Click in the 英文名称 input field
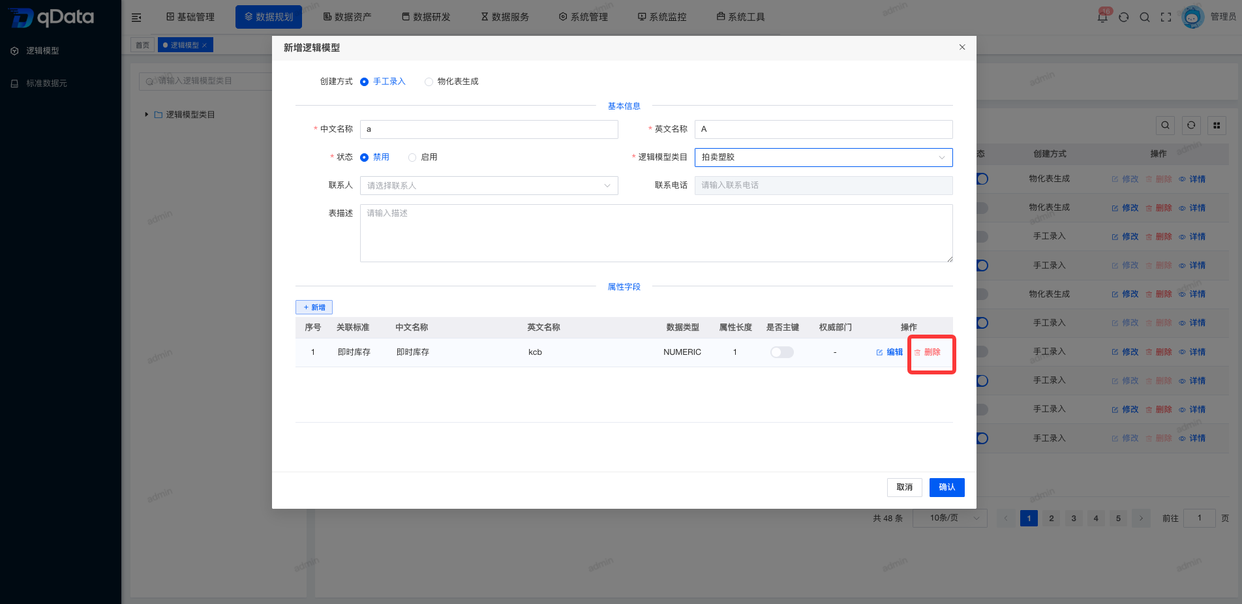Image resolution: width=1242 pixels, height=604 pixels. (823, 129)
